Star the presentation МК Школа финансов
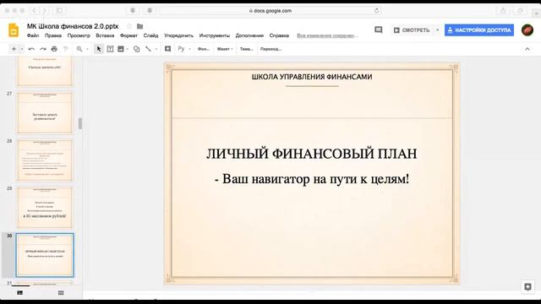 pos(129,26)
